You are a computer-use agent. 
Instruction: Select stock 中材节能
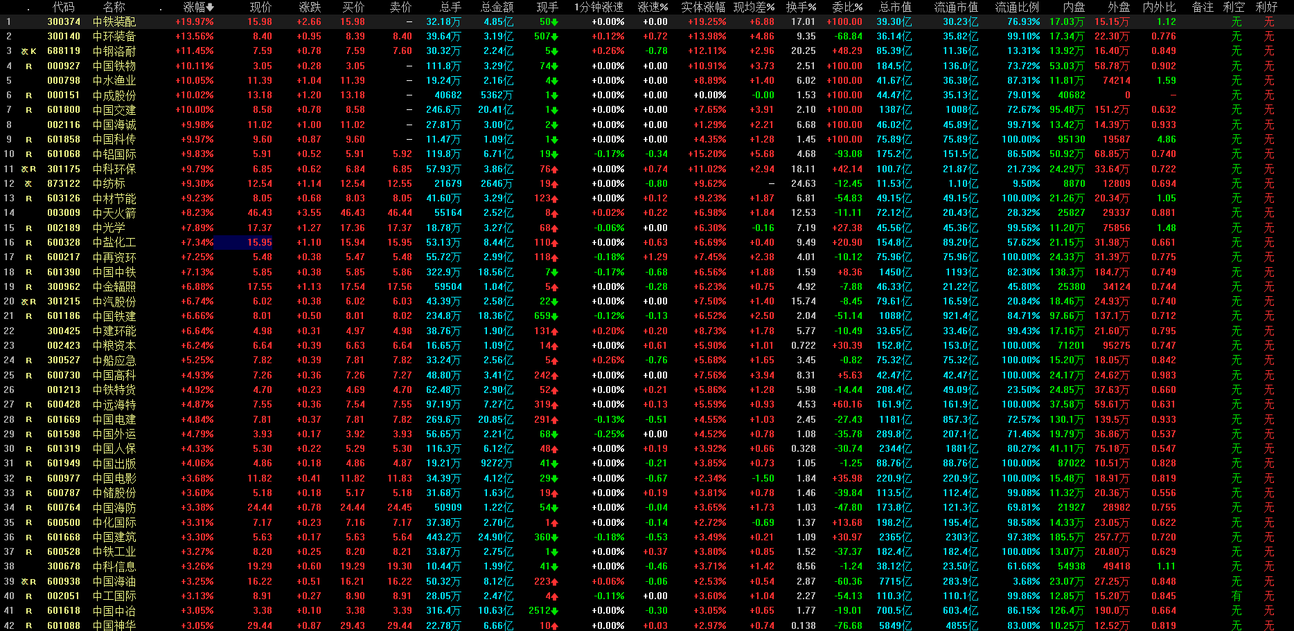[x=114, y=199]
